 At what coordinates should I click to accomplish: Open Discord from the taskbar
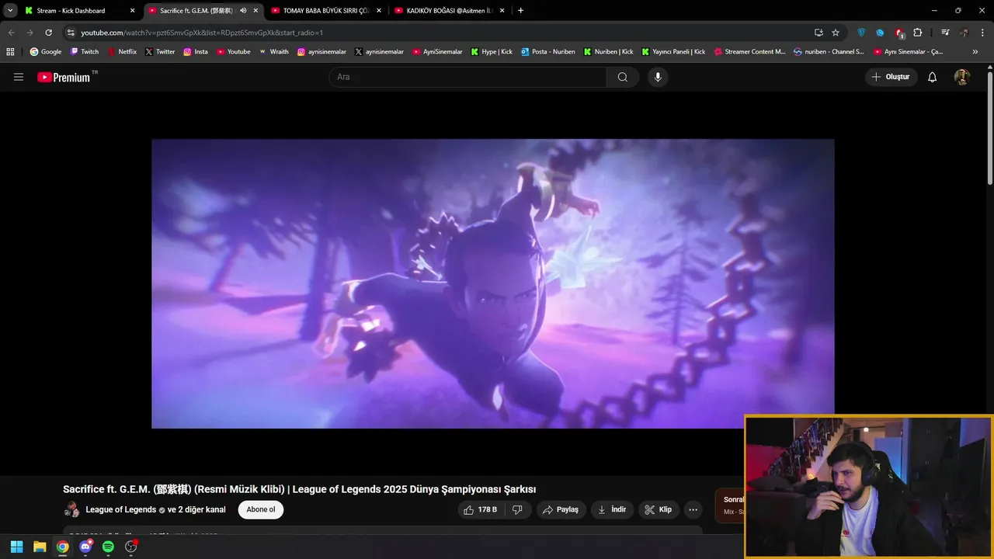[x=85, y=547]
